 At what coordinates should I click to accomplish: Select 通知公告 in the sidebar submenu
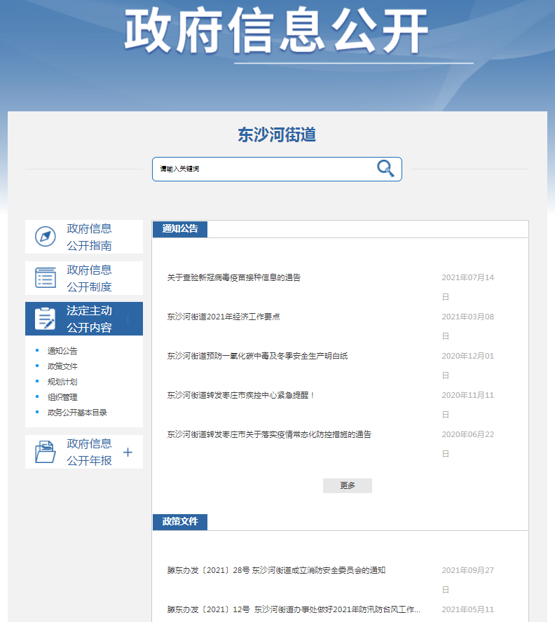coord(62,351)
